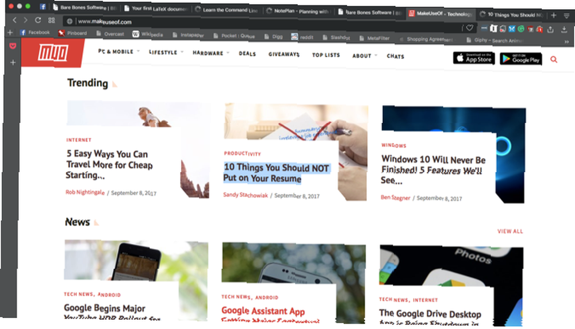Switch to the Your first LaTeX document tab
This screenshot has height=329, width=575.
[x=156, y=9]
